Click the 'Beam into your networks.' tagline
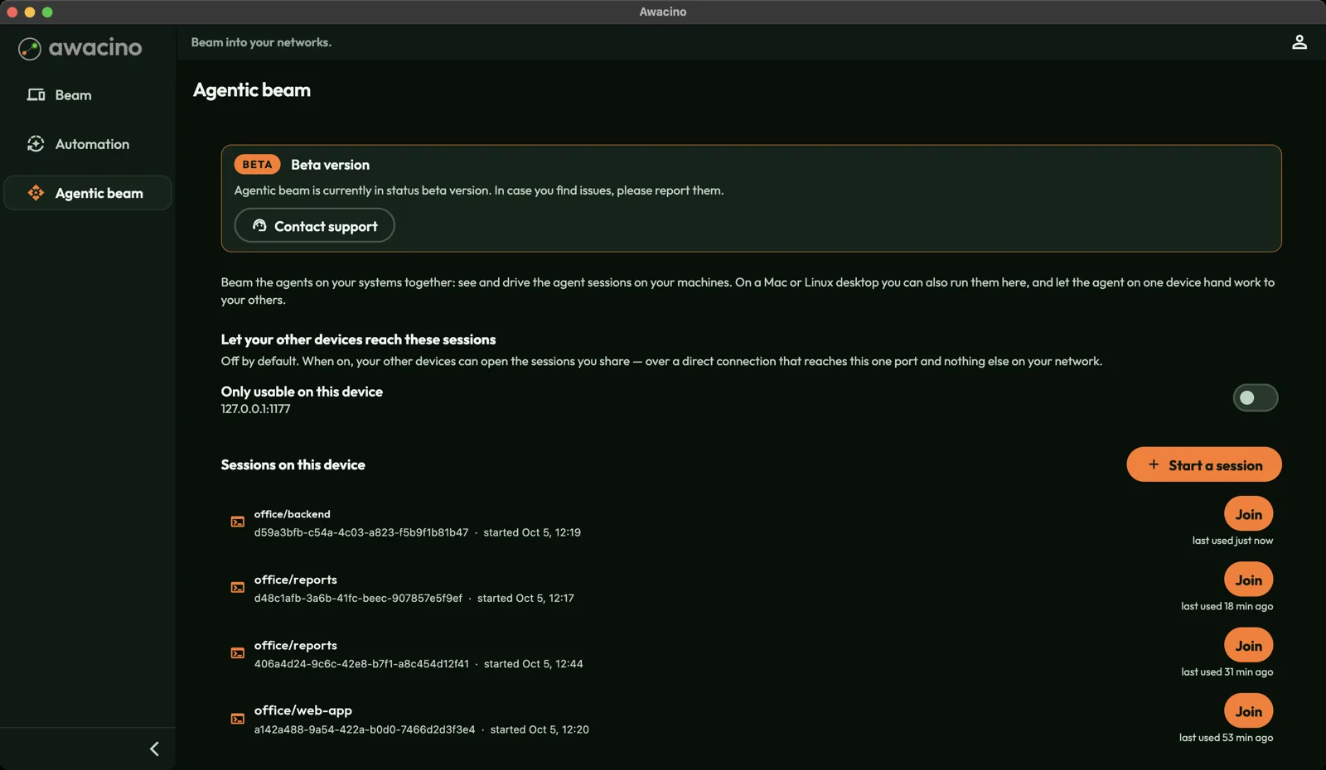The image size is (1326, 770). click(x=261, y=42)
